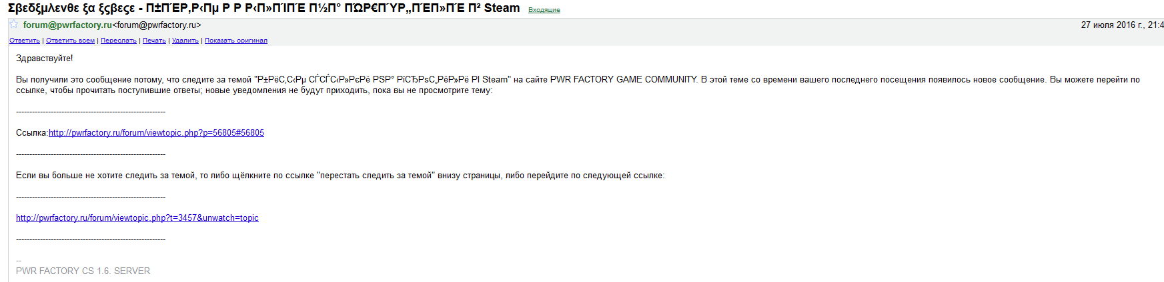Click the PWR FACTORY CS 1.6. SERVER signature
This screenshot has height=282, width=1164.
[x=83, y=271]
